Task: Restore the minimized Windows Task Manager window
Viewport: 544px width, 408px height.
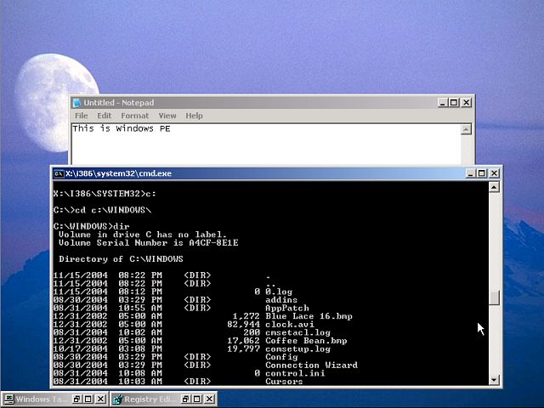Action: tap(76, 399)
